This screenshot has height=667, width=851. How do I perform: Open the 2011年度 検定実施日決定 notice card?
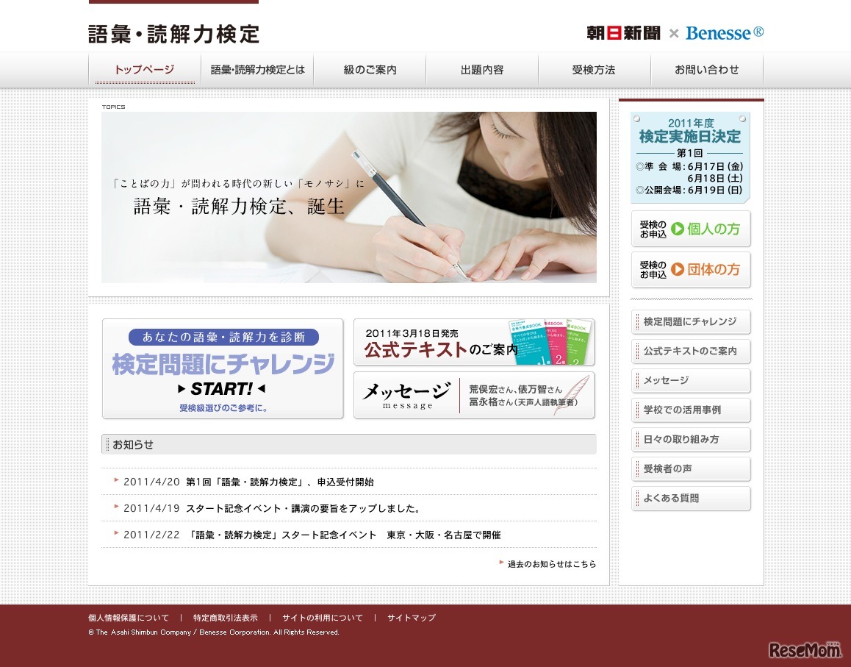(690, 157)
